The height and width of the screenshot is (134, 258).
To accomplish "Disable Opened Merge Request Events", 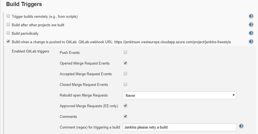I will coord(125,63).
